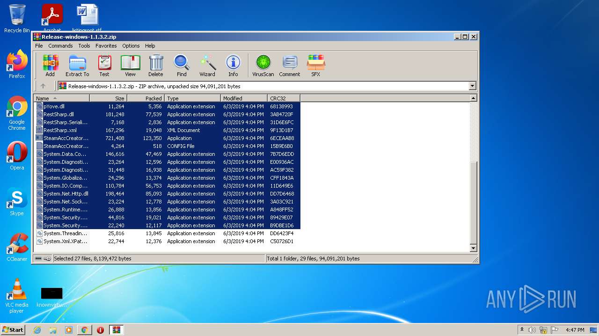The image size is (599, 336).
Task: Select the Google Chrome desktop shortcut
Action: pos(17,113)
